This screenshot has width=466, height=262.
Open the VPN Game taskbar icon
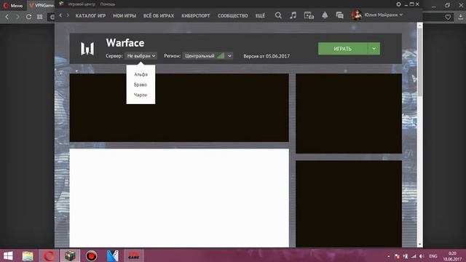tap(134, 255)
